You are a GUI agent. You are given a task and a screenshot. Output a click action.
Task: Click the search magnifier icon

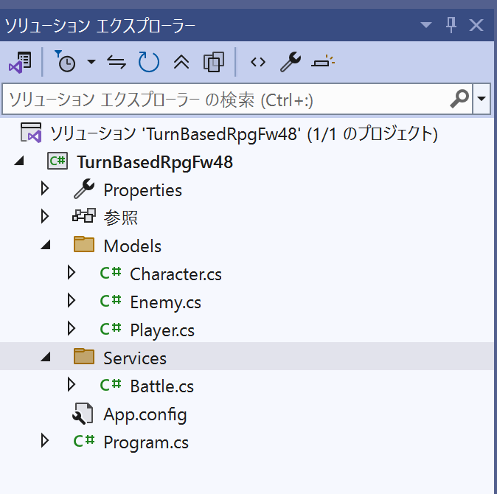coord(459,99)
